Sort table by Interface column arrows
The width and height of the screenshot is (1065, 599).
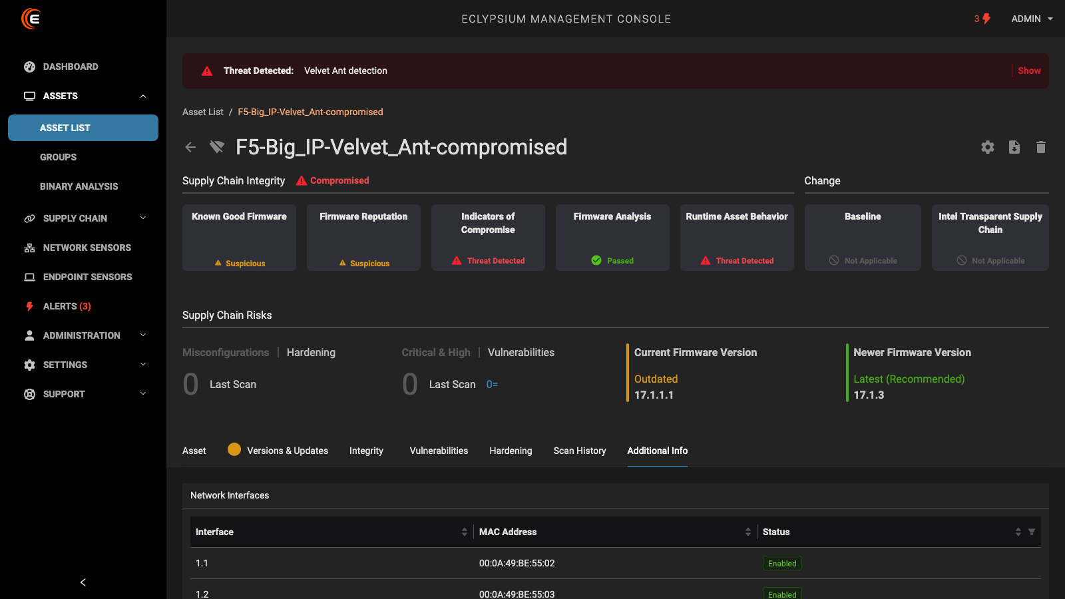pos(465,532)
